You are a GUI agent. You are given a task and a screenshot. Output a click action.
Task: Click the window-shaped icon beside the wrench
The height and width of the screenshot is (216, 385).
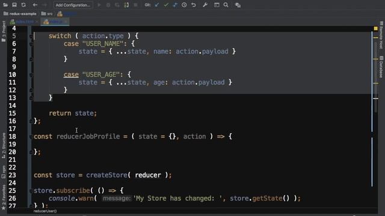(x=217, y=5)
